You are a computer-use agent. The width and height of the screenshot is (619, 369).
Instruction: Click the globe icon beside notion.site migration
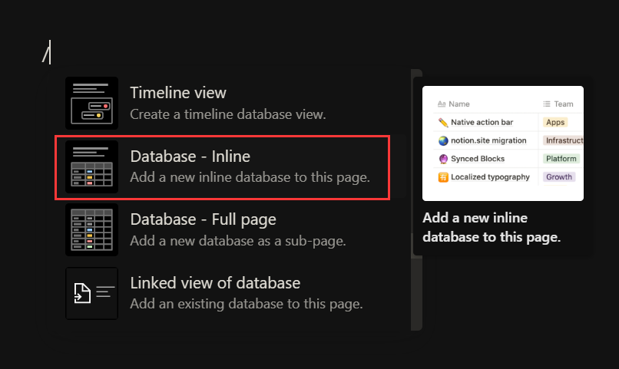443,140
